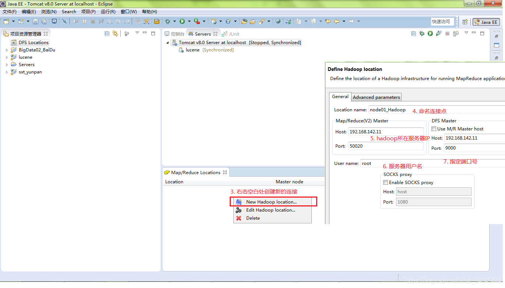Close the Map/Reduce Locations tab

coord(225,172)
